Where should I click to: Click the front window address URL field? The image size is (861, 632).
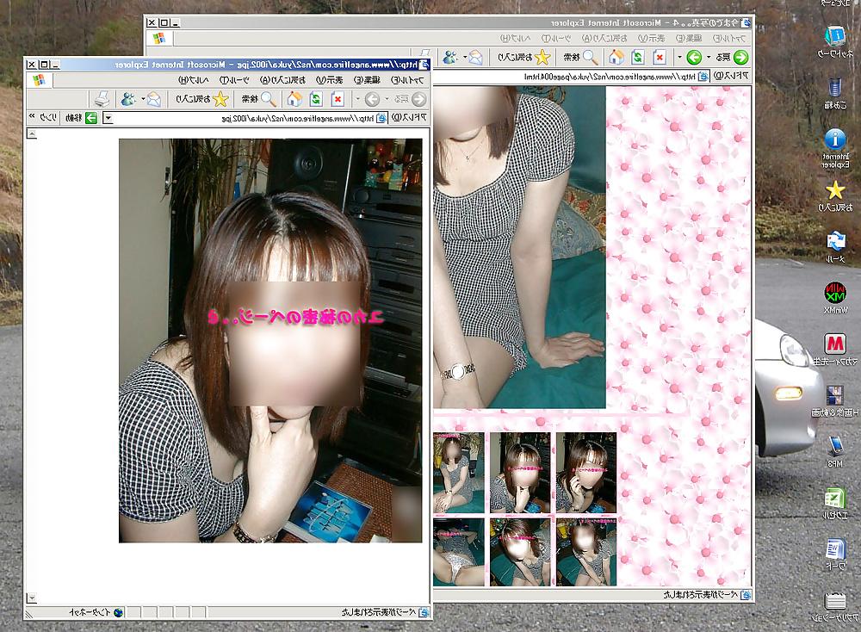coord(245,118)
